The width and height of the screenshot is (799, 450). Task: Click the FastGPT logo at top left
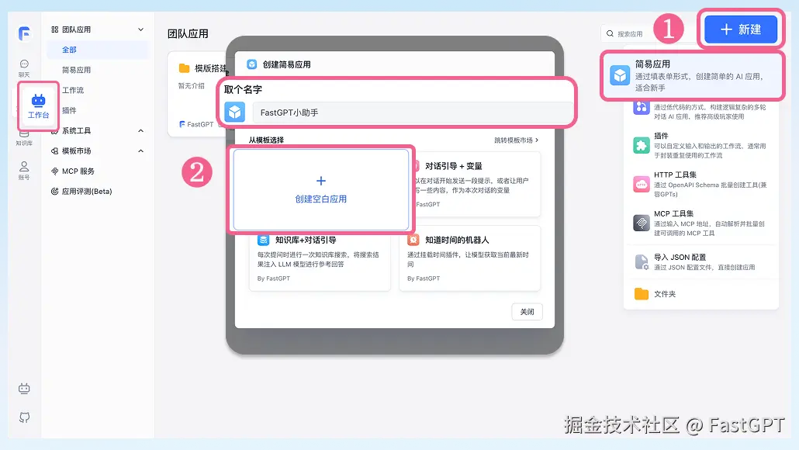tap(24, 33)
